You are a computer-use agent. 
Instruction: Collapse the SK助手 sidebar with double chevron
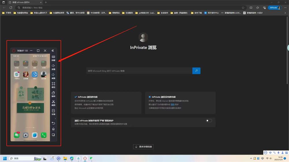[53, 51]
